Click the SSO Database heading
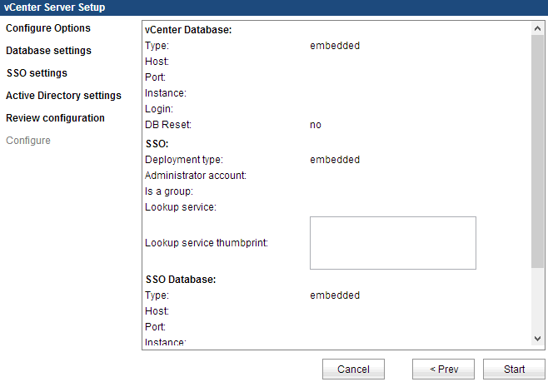Image resolution: width=548 pixels, height=382 pixels. [x=181, y=280]
